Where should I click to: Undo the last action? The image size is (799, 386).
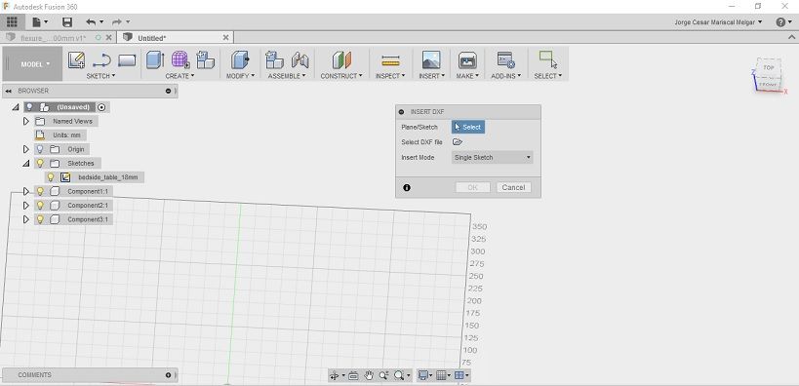pos(91,21)
